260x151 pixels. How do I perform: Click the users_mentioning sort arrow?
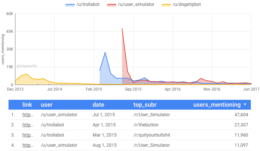point(245,105)
